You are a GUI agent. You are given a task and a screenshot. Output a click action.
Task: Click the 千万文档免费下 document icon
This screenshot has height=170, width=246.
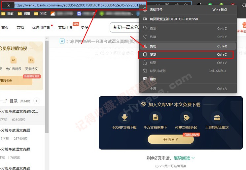pos(155,117)
